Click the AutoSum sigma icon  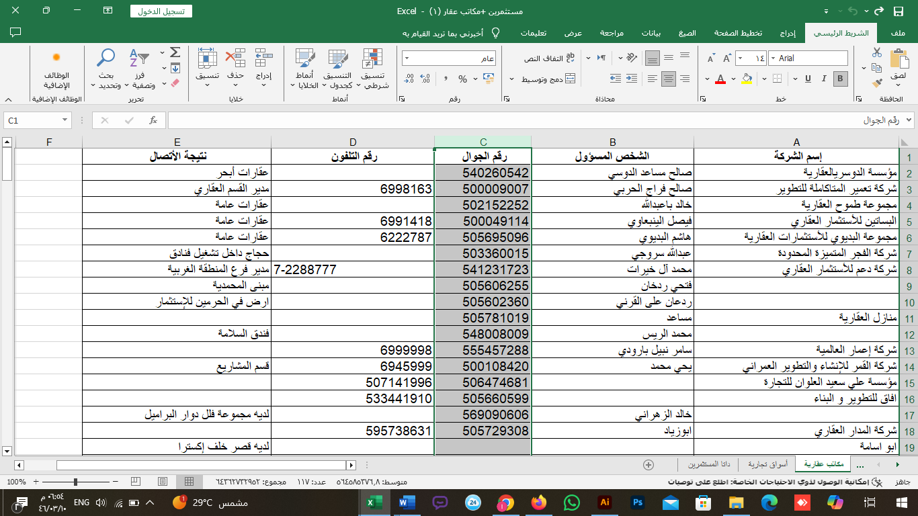coord(175,52)
